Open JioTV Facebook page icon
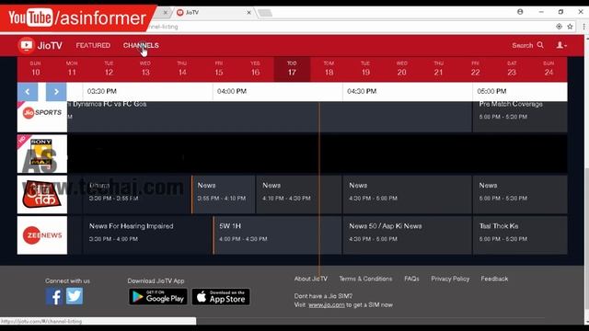 (54, 296)
